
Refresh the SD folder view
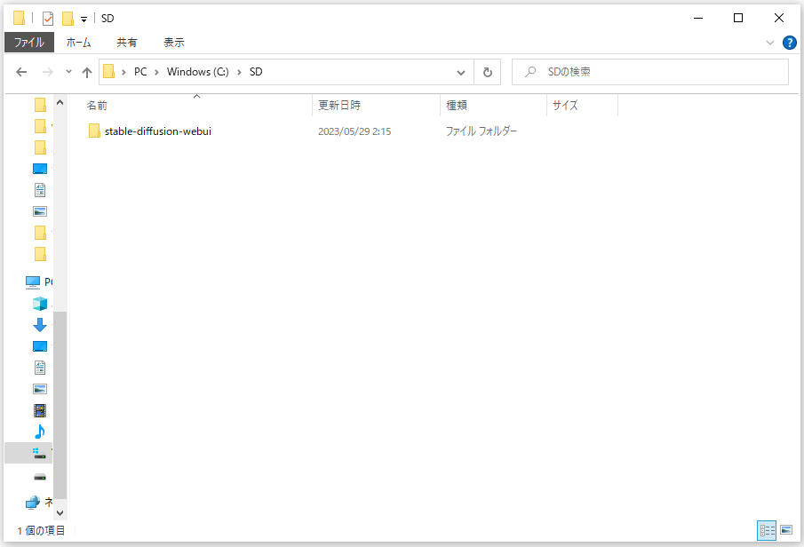(487, 72)
